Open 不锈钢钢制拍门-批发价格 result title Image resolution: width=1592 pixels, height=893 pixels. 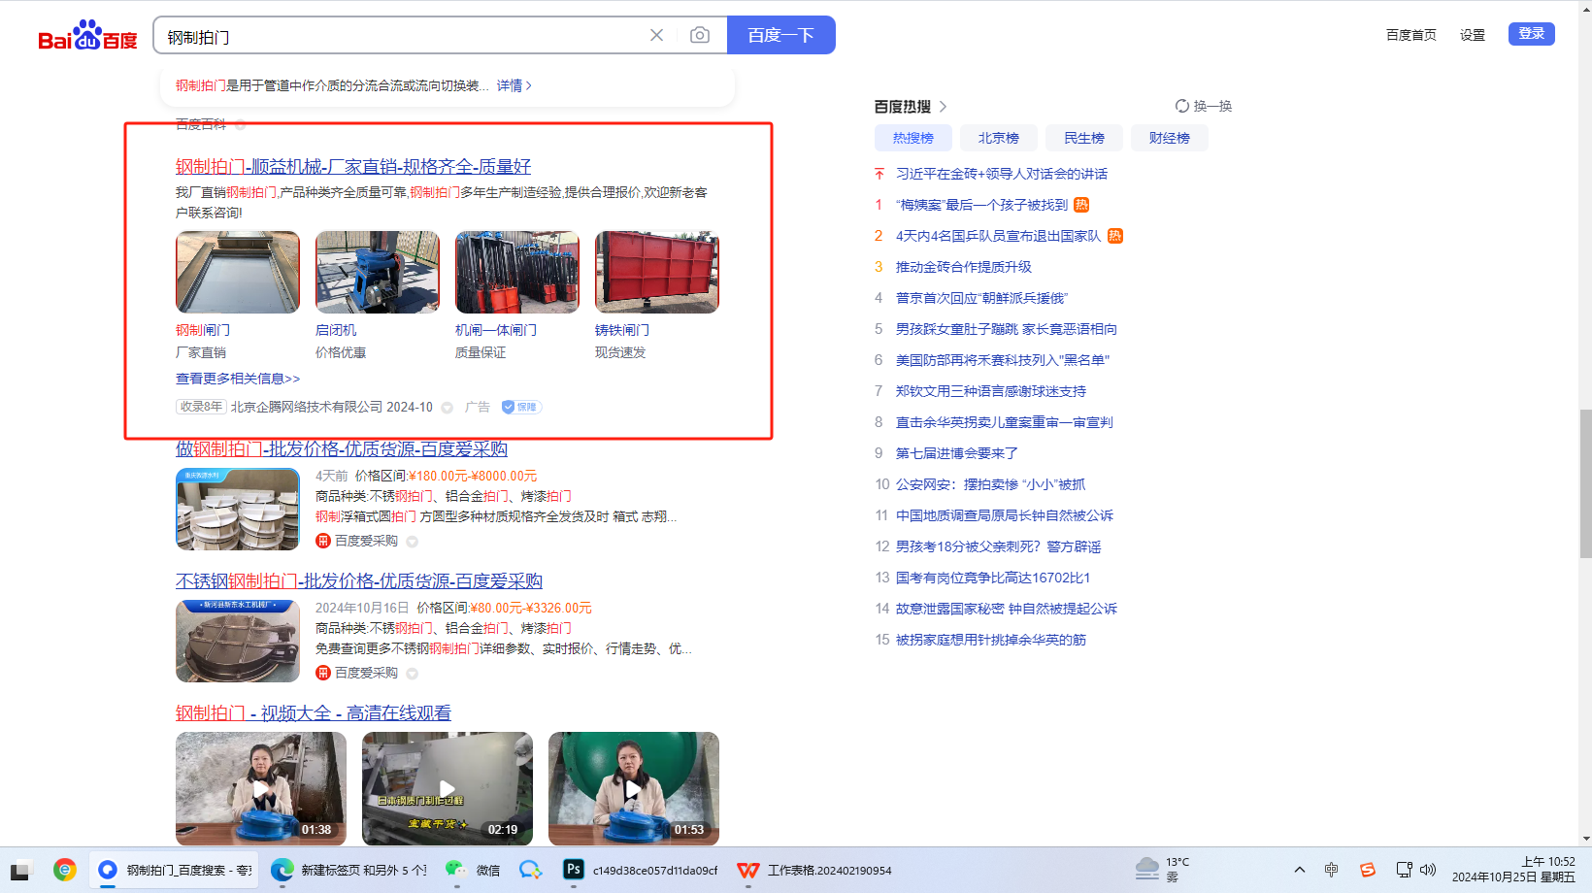(x=359, y=581)
